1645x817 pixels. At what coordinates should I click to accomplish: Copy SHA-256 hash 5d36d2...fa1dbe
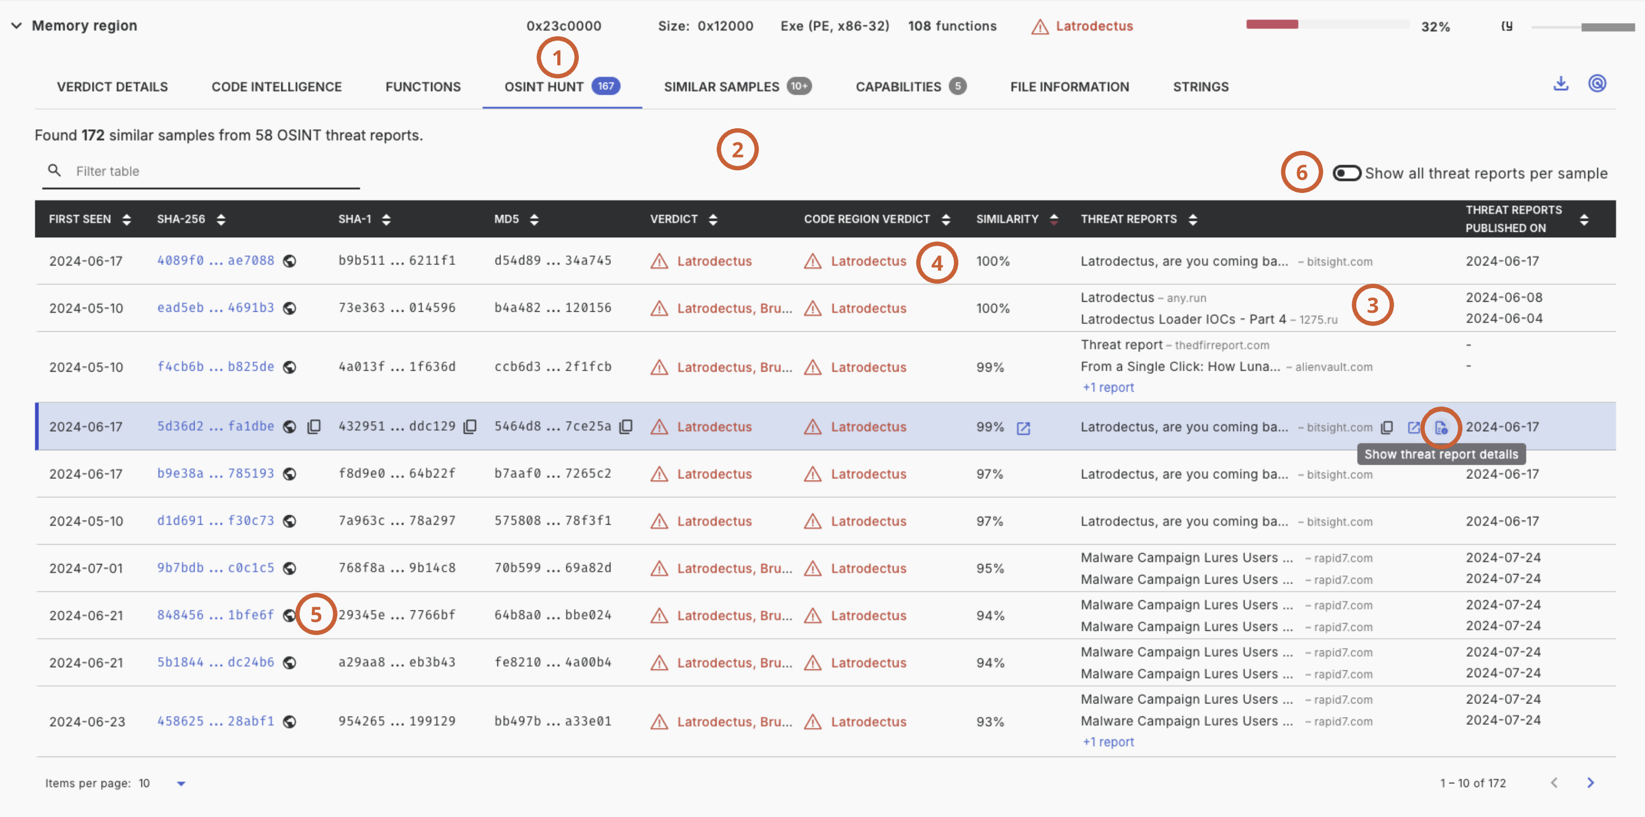point(313,427)
